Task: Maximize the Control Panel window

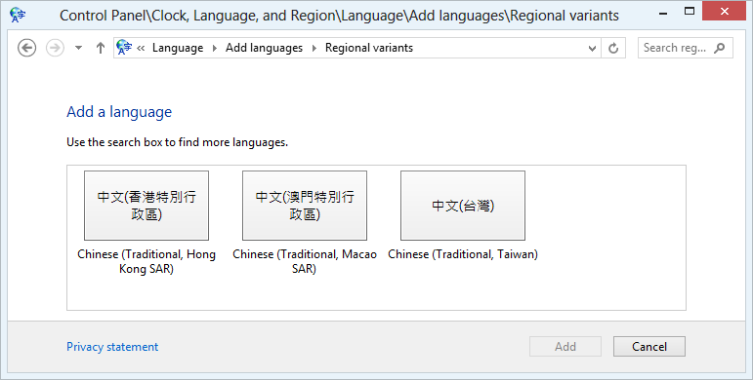Action: 690,12
